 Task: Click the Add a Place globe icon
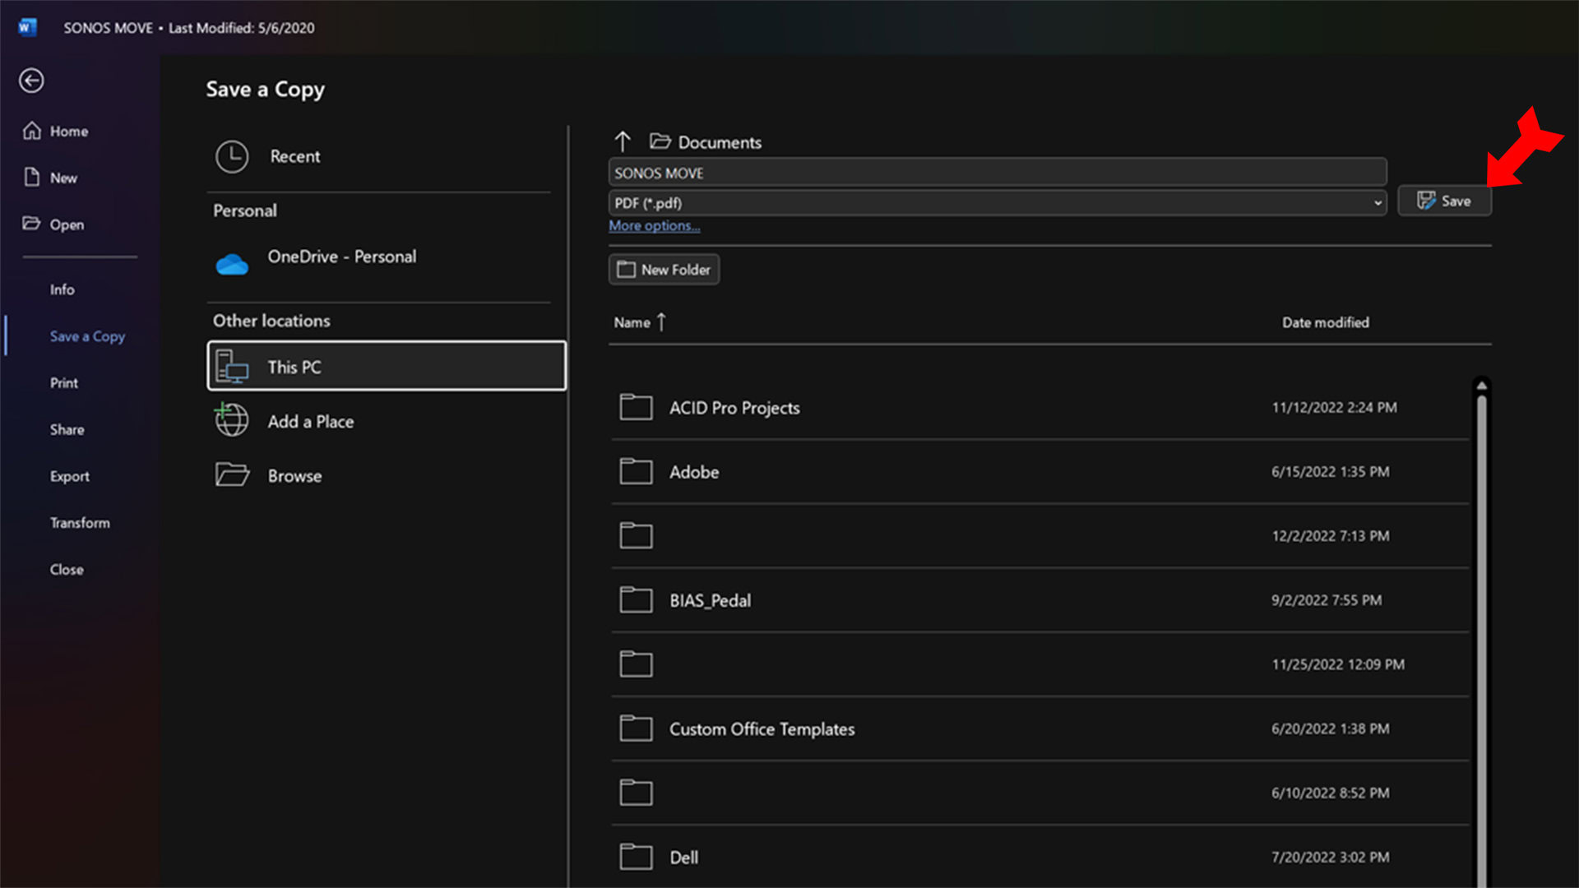coord(232,420)
